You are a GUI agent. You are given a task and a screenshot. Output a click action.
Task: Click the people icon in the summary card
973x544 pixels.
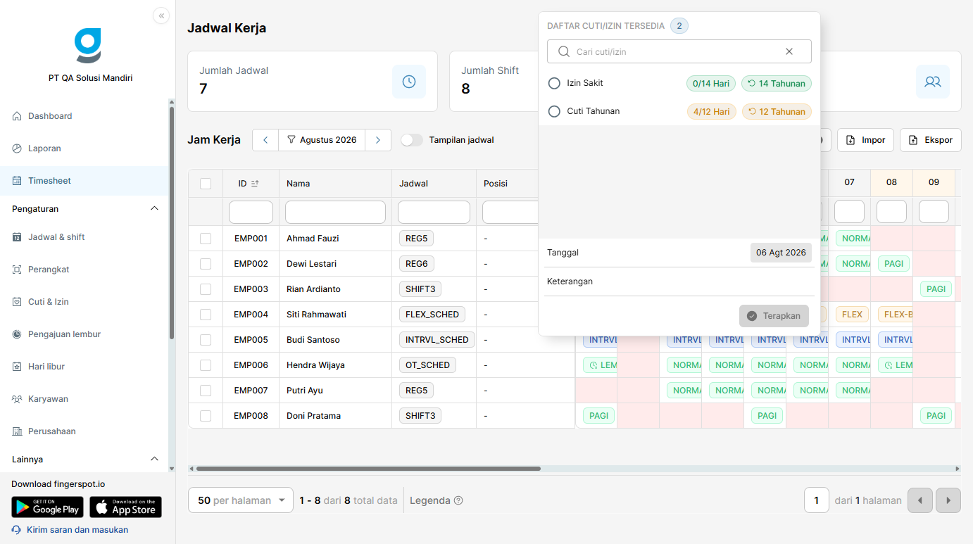[x=933, y=82]
